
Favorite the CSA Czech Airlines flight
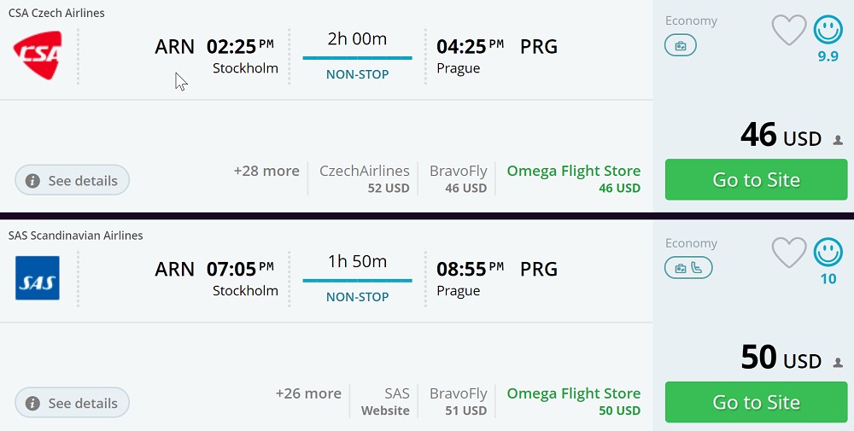pos(788,31)
